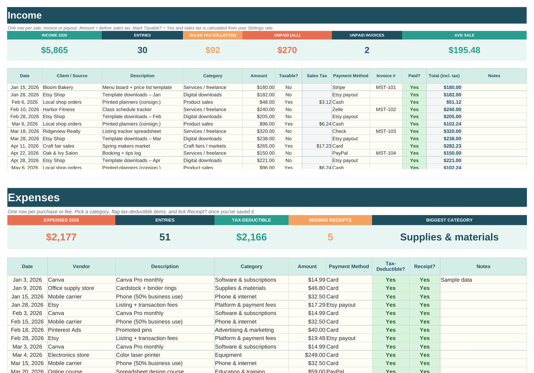Screen dimensions: 534x373
Task: Click the $5,865 income total
Action: coord(54,50)
